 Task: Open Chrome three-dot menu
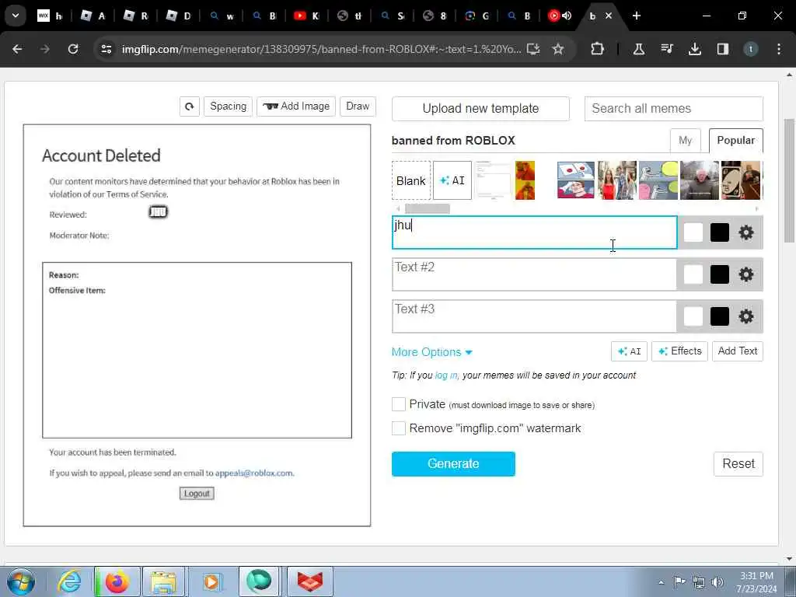(x=779, y=49)
